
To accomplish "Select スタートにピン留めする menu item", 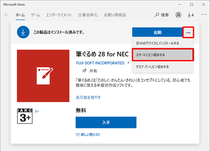I will click(163, 55).
